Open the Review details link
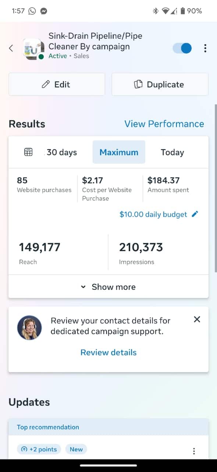Viewport: 217px width, 472px height. click(108, 353)
